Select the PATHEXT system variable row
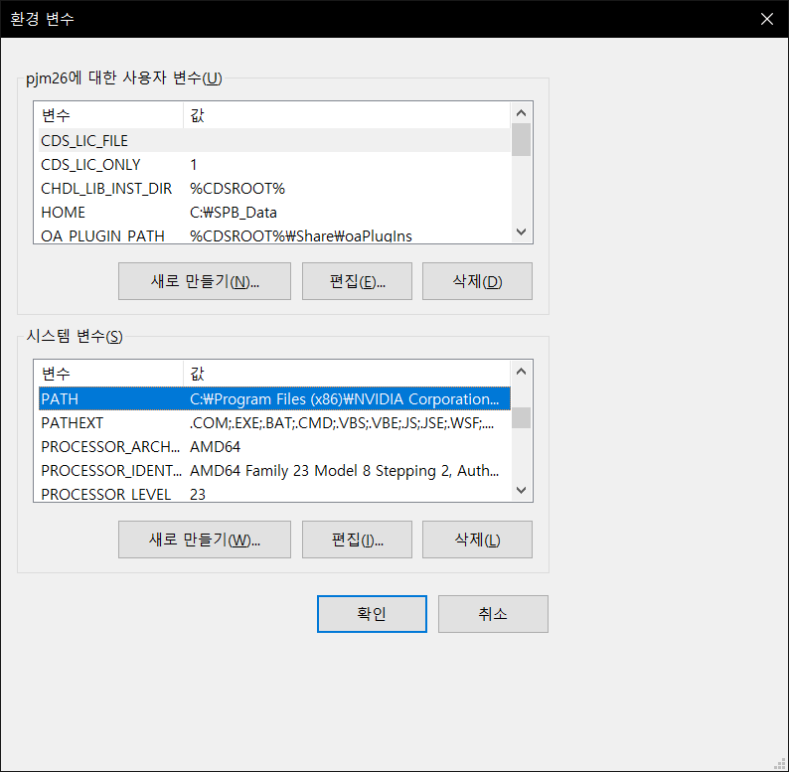The width and height of the screenshot is (789, 772). tap(274, 422)
